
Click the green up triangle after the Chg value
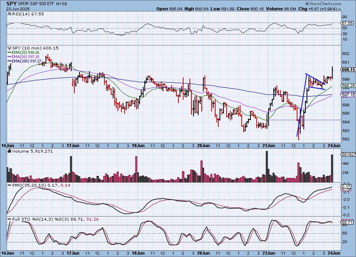(x=339, y=9)
